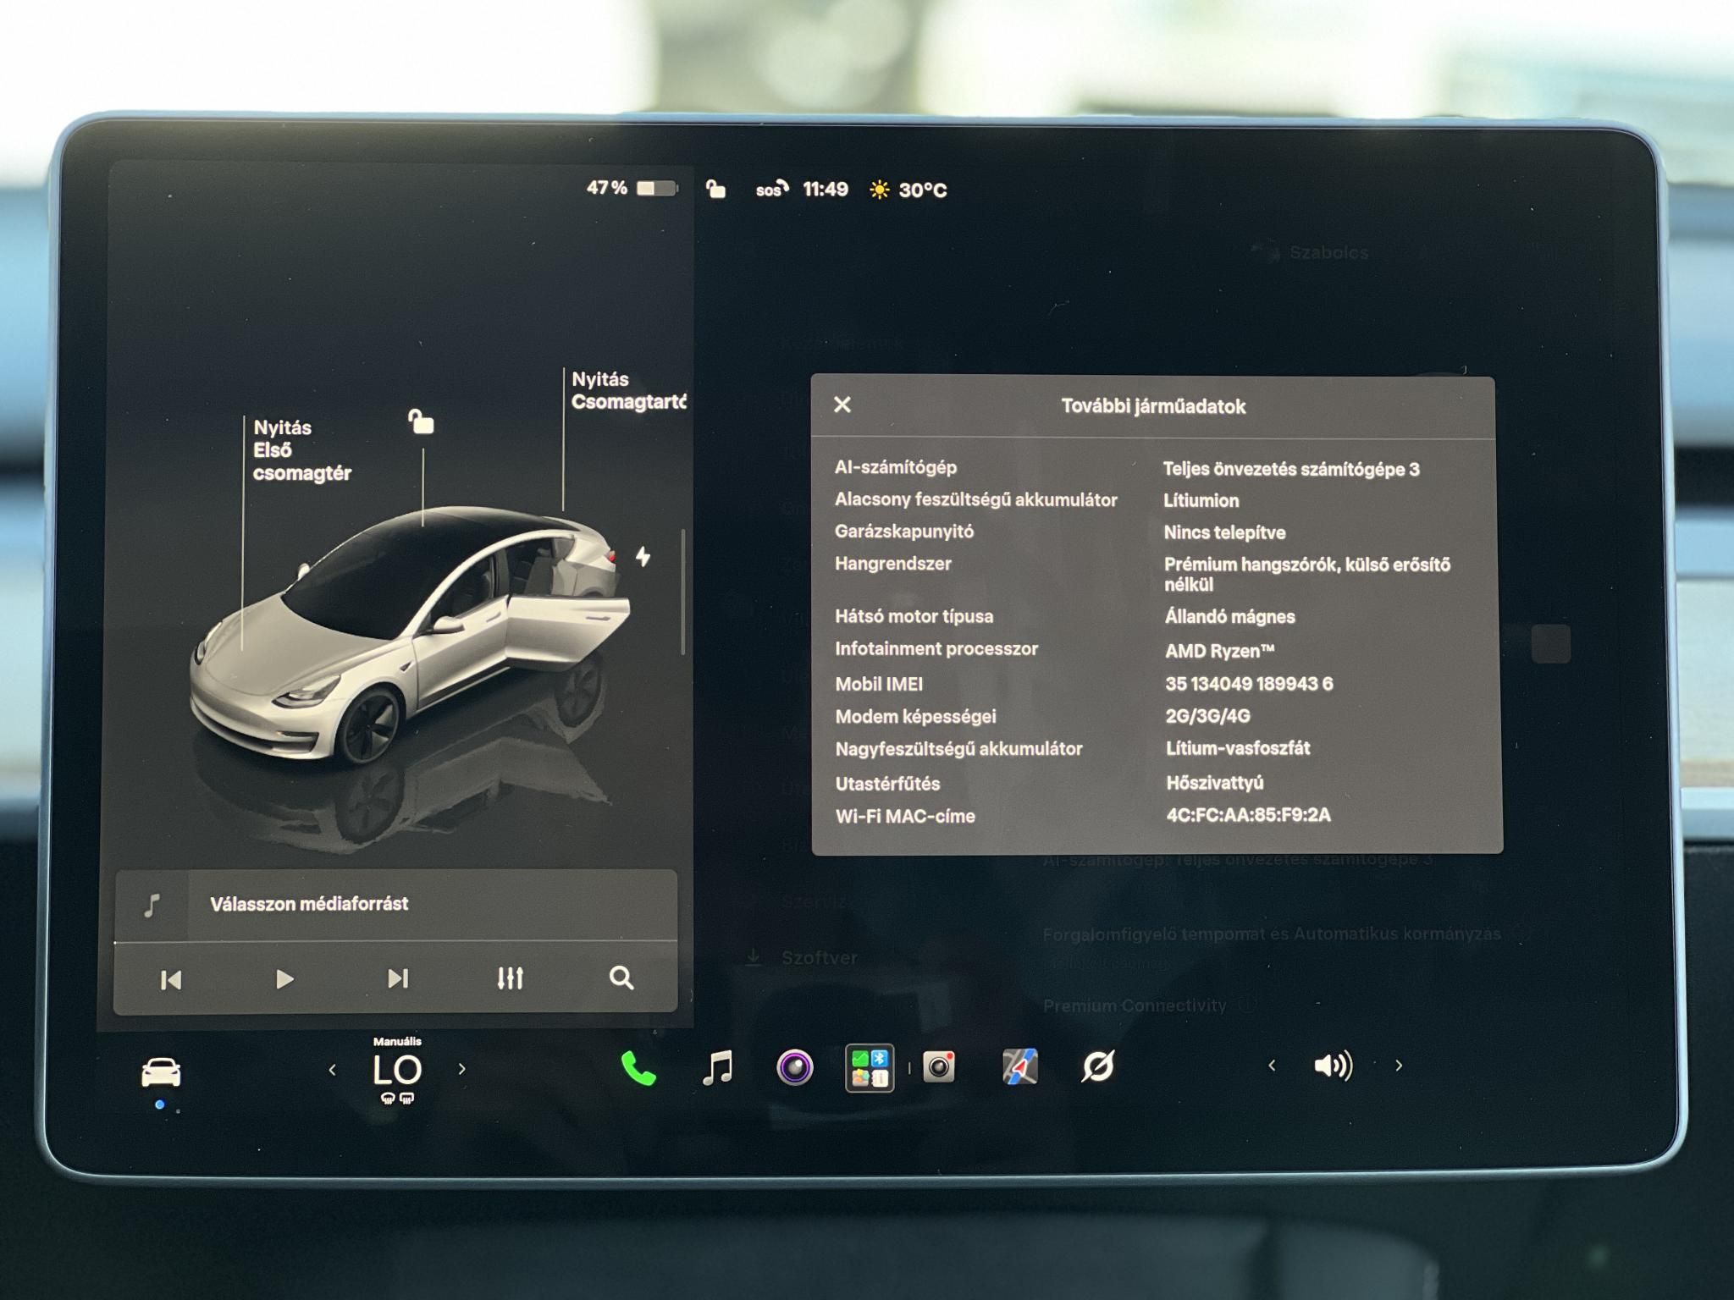Tap the További járműadatok dialog title
1734x1300 pixels.
pos(1153,406)
